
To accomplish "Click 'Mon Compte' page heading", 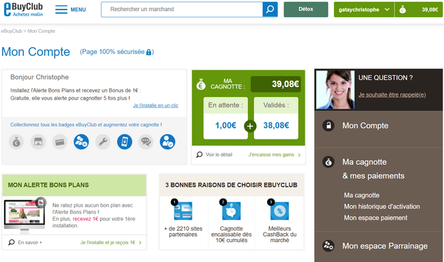I will (x=36, y=52).
